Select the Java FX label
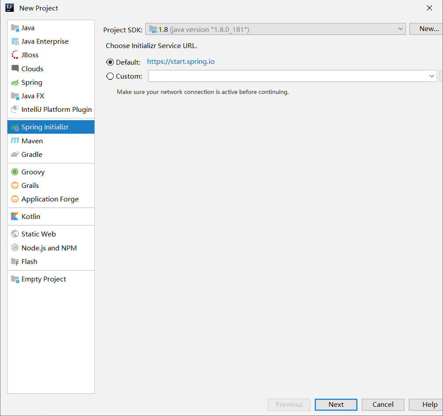The height and width of the screenshot is (416, 443). click(33, 96)
